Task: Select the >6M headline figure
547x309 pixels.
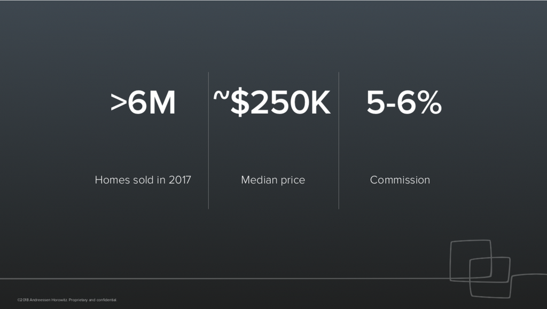Action: 143,103
